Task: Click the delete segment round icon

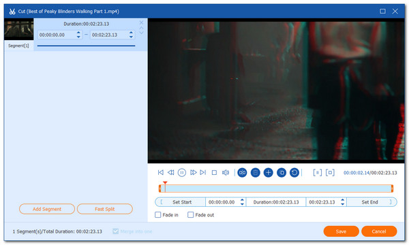Action: pyautogui.click(x=256, y=173)
